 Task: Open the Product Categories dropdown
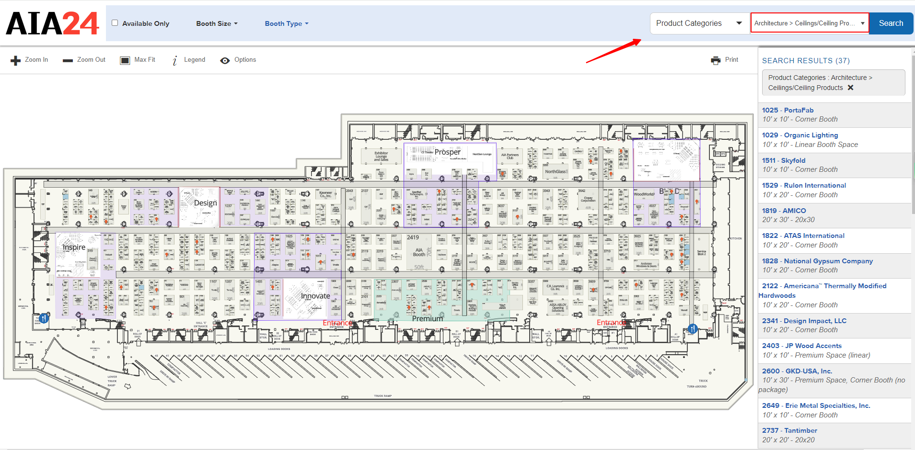tap(699, 23)
